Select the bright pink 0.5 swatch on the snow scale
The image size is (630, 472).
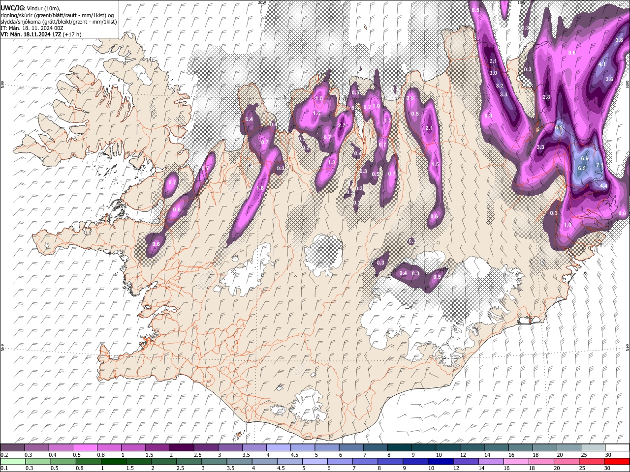coord(85,448)
